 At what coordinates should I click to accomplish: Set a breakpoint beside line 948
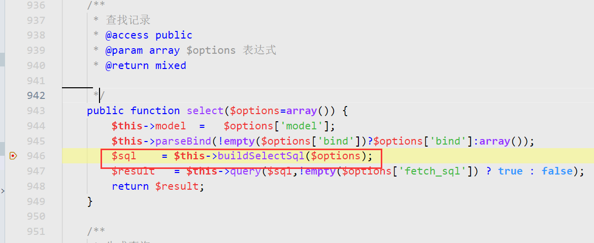[13, 186]
